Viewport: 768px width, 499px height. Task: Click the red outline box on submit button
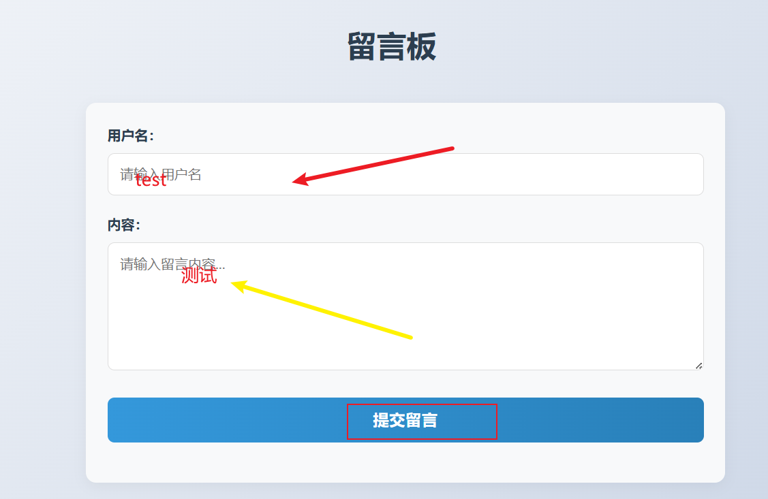pyautogui.click(x=423, y=421)
